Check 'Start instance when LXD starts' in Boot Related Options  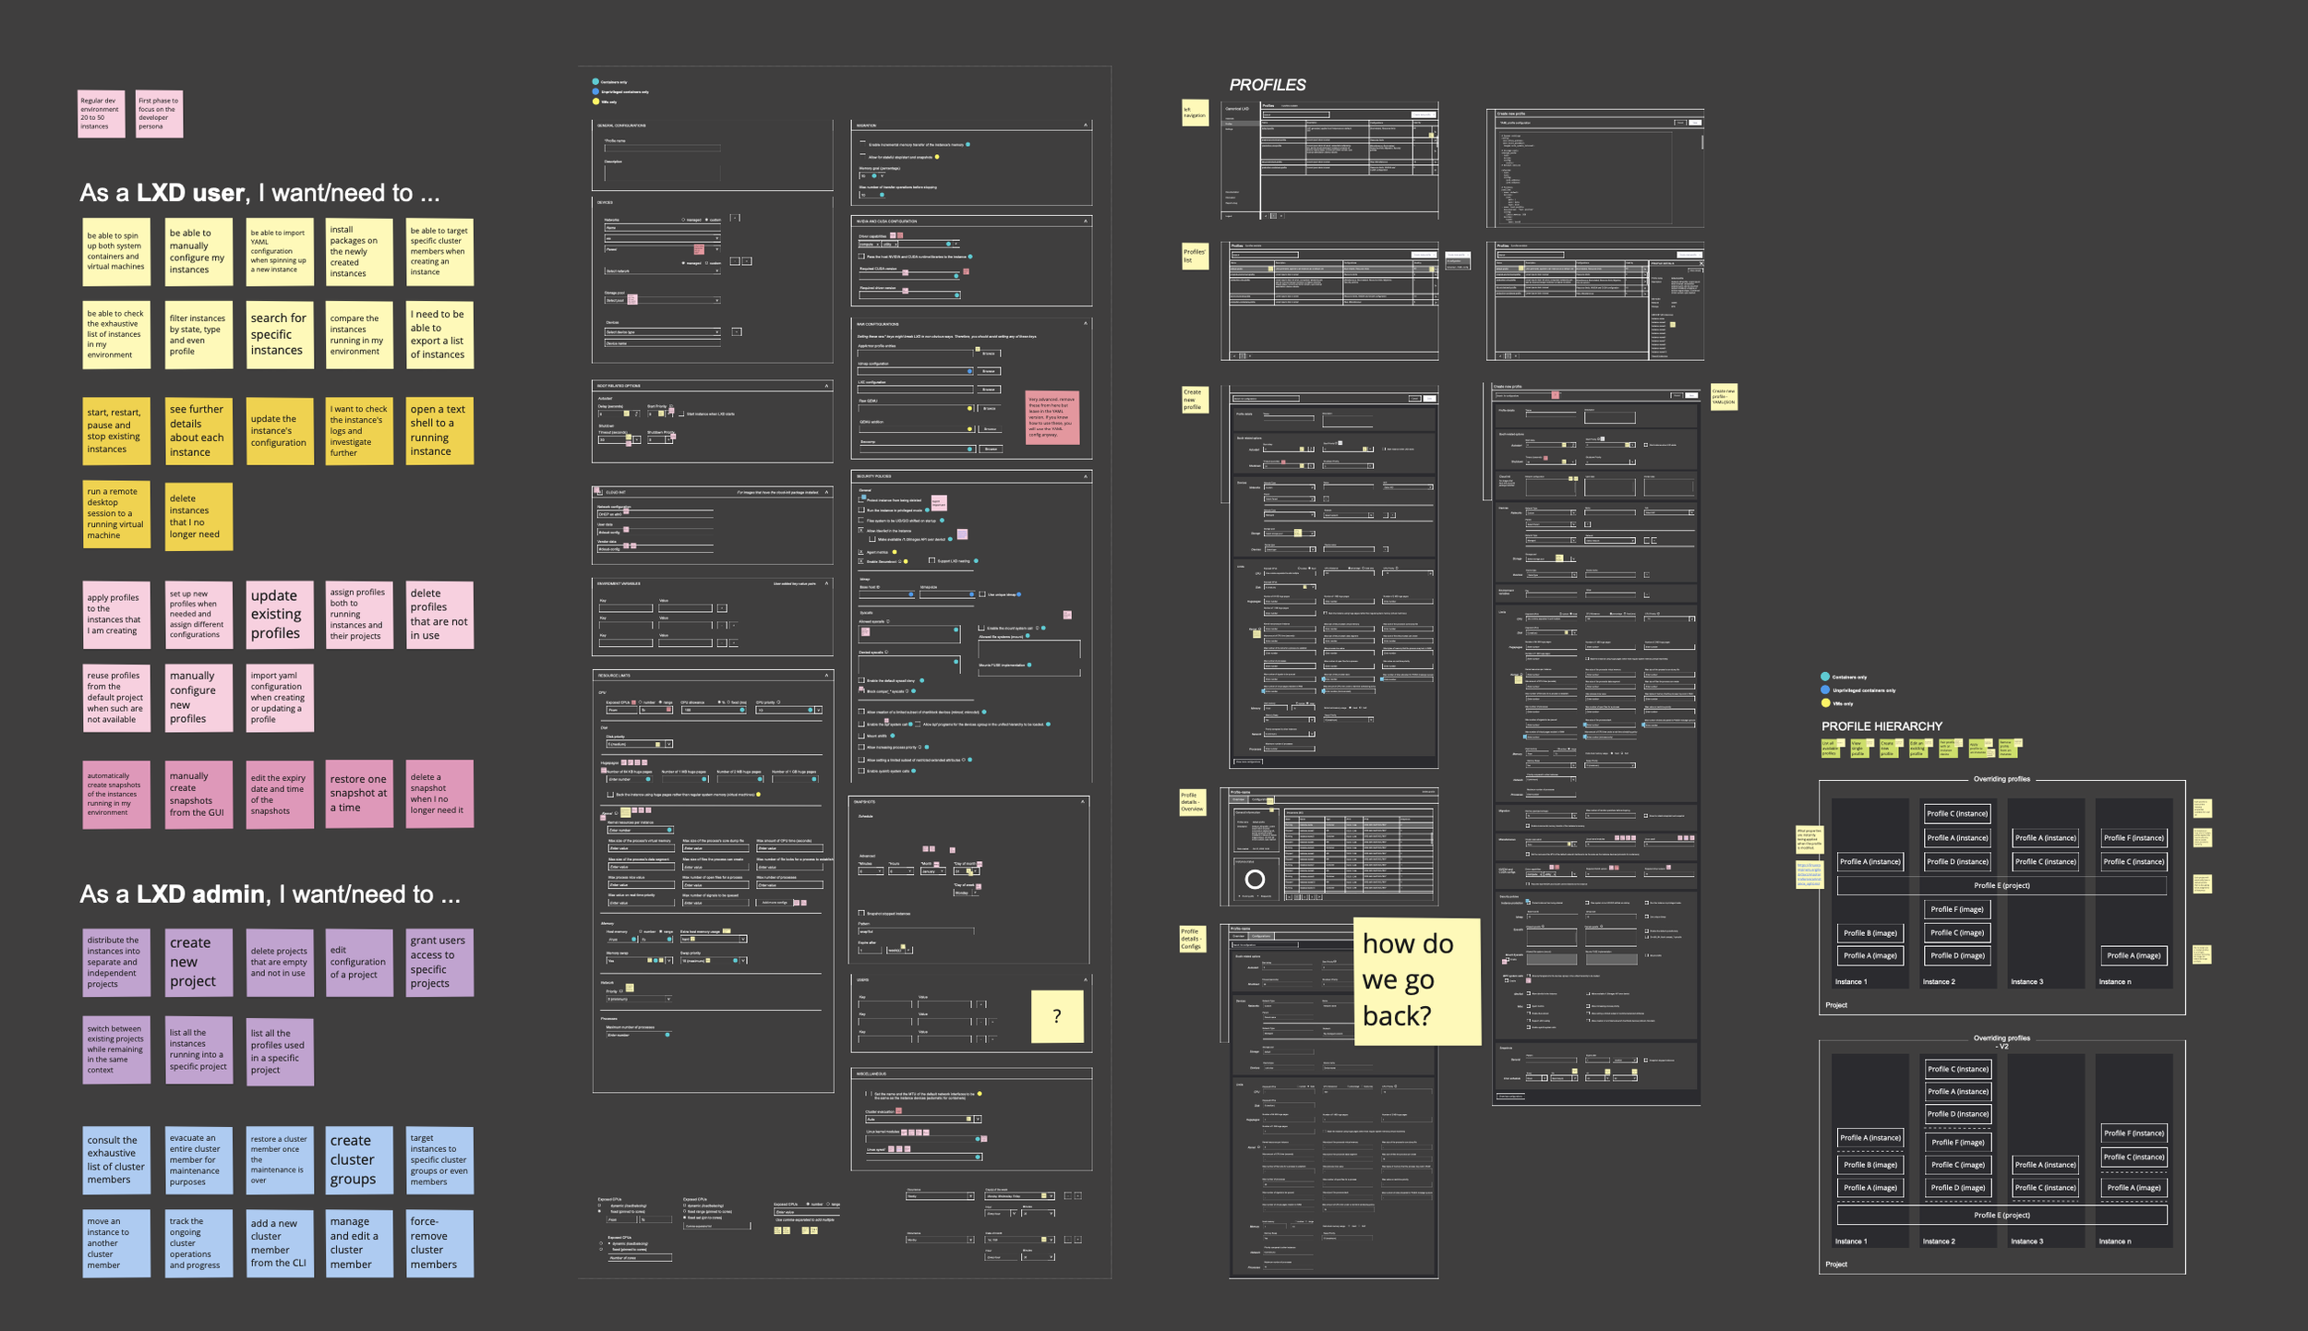click(x=681, y=414)
